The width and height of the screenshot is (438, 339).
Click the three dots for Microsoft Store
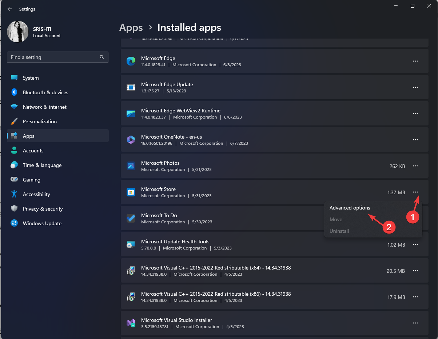pyautogui.click(x=415, y=192)
